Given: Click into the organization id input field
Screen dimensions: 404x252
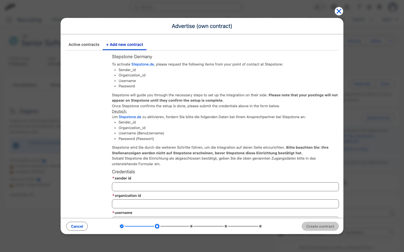Looking at the screenshot, I should point(225,204).
